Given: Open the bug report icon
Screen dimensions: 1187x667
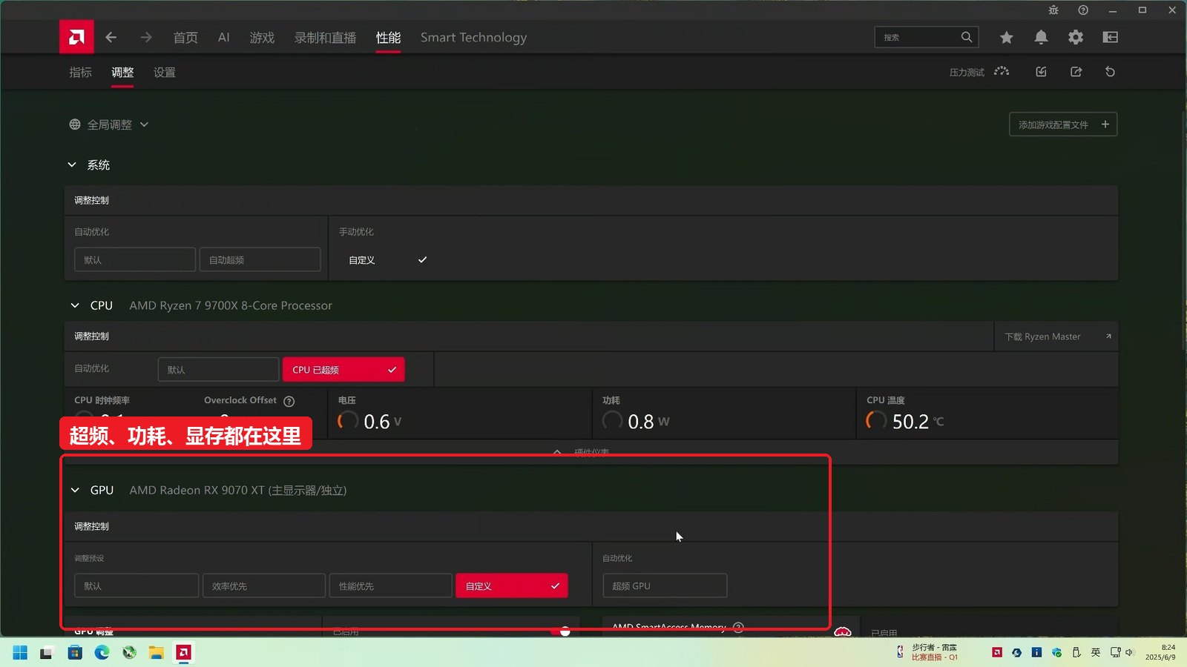Looking at the screenshot, I should (x=1053, y=10).
